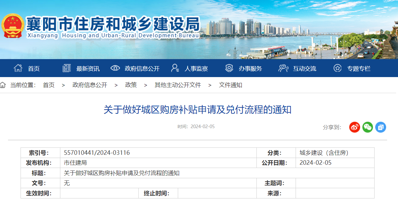
Task: Click 文件通知 breadcrumb link
Action: [x=230, y=85]
